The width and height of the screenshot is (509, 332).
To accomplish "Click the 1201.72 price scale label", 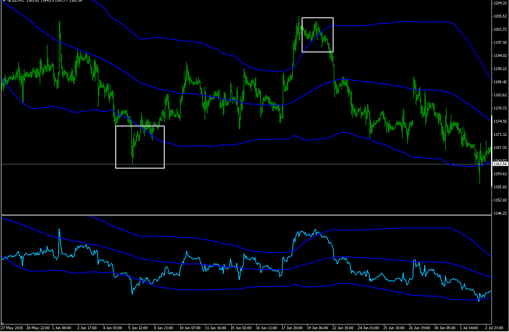I will point(500,29).
